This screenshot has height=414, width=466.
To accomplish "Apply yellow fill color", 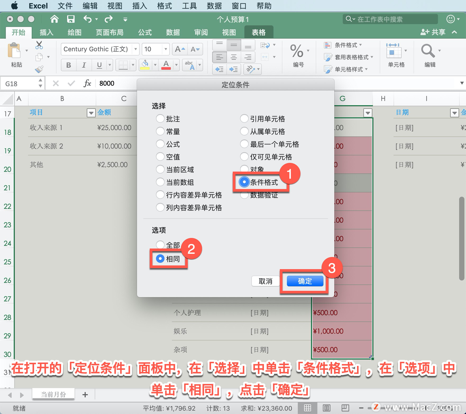I will pyautogui.click(x=145, y=65).
